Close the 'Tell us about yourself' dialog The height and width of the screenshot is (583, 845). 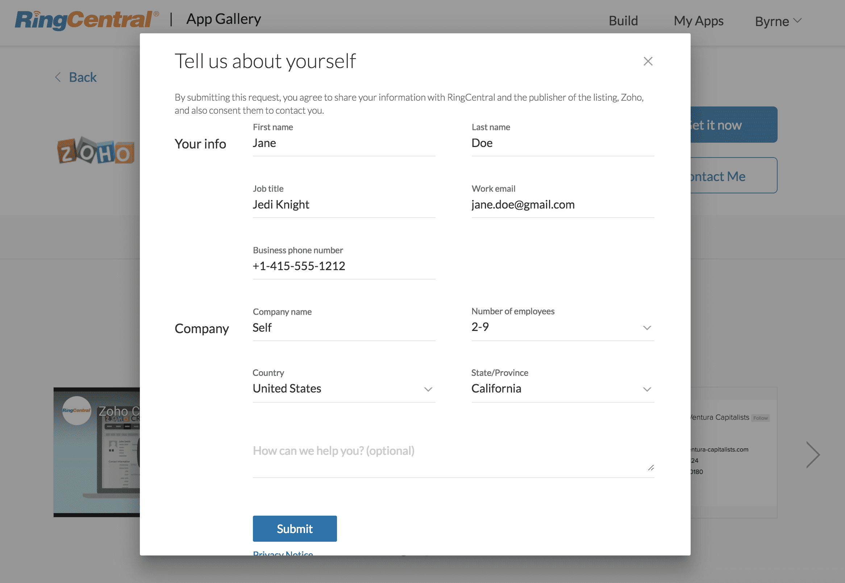tap(648, 61)
